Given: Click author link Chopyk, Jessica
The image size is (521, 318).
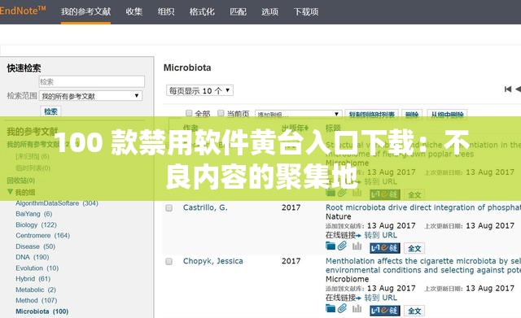Looking at the screenshot, I should pos(213,261).
